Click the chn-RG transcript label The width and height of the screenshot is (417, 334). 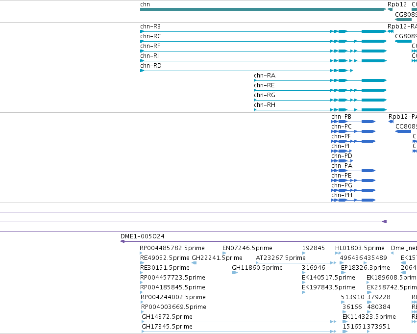pos(265,95)
